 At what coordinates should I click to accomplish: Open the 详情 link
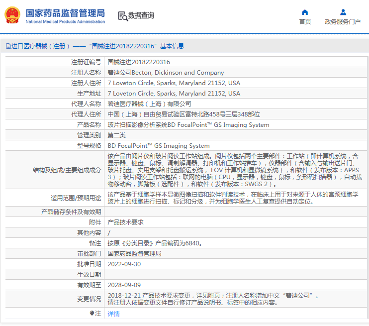click(x=114, y=314)
